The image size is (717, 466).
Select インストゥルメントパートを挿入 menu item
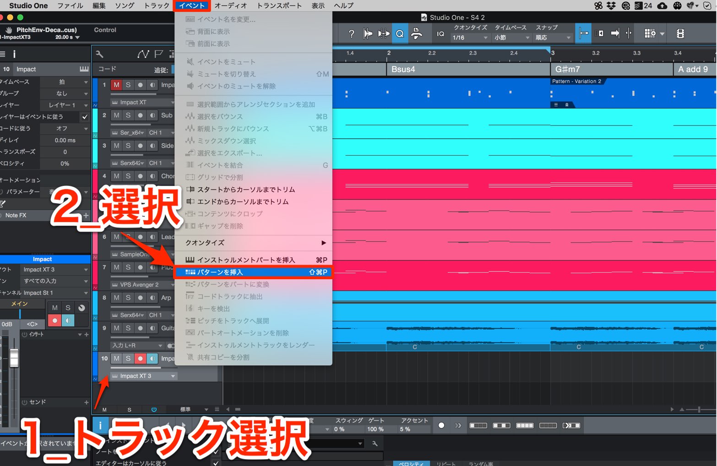pos(253,260)
